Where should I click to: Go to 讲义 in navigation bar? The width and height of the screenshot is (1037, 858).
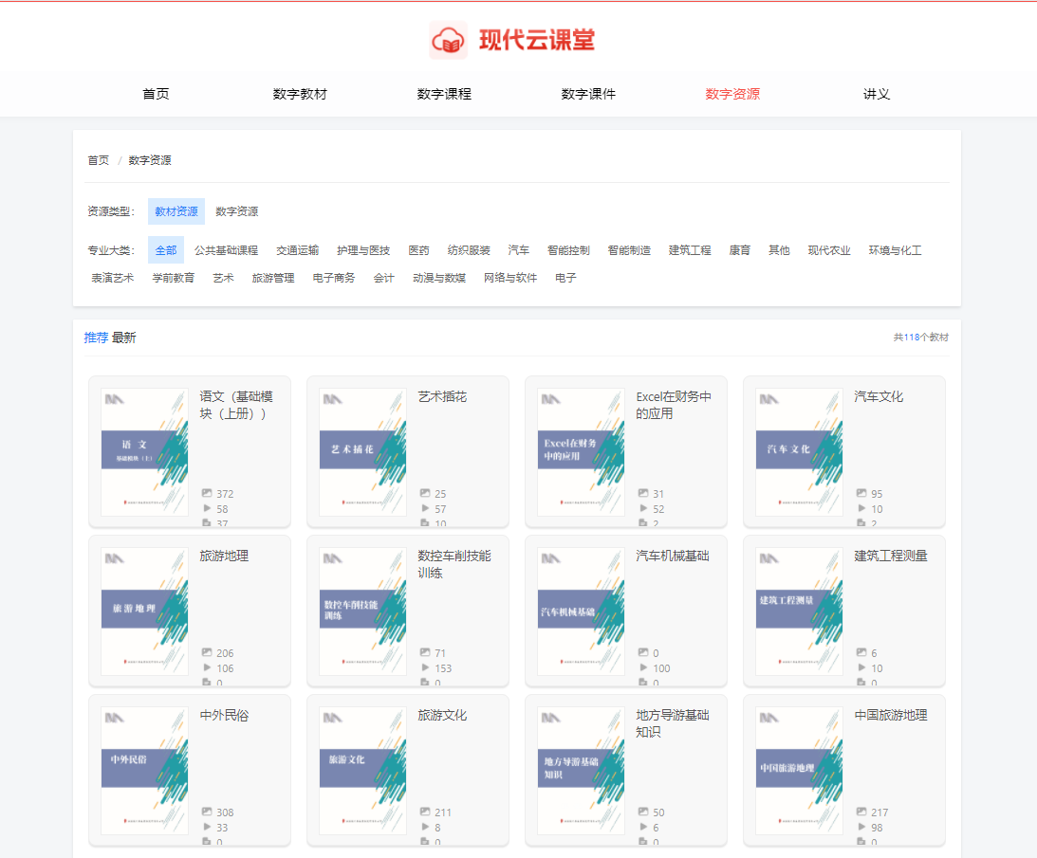[x=877, y=94]
